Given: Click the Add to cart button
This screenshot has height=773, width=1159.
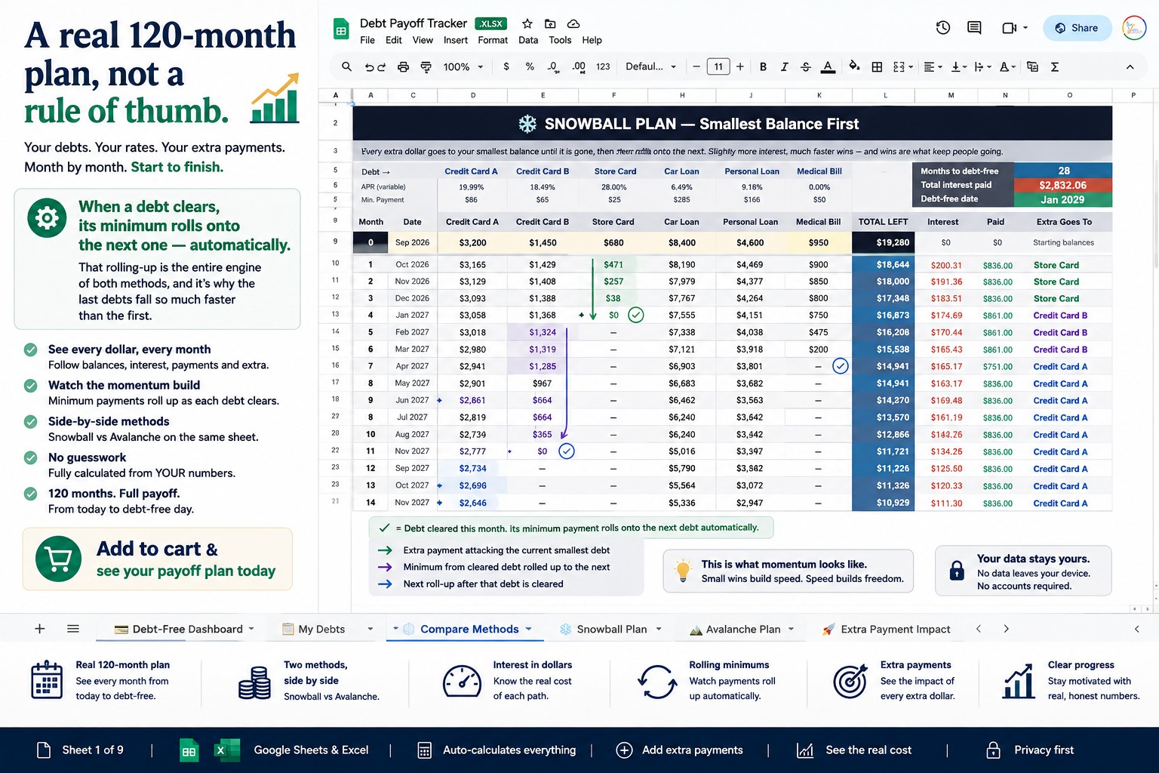Looking at the screenshot, I should pos(158,559).
